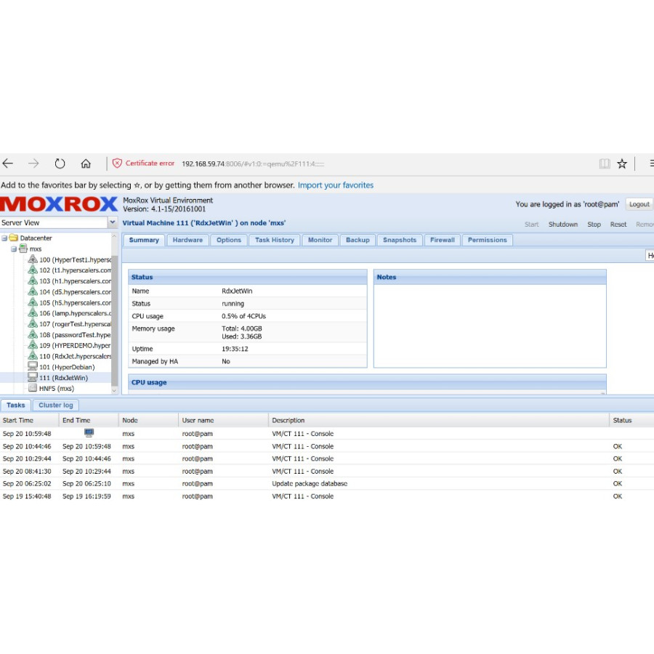
Task: Click the Status column header in tasks
Action: [x=631, y=420]
